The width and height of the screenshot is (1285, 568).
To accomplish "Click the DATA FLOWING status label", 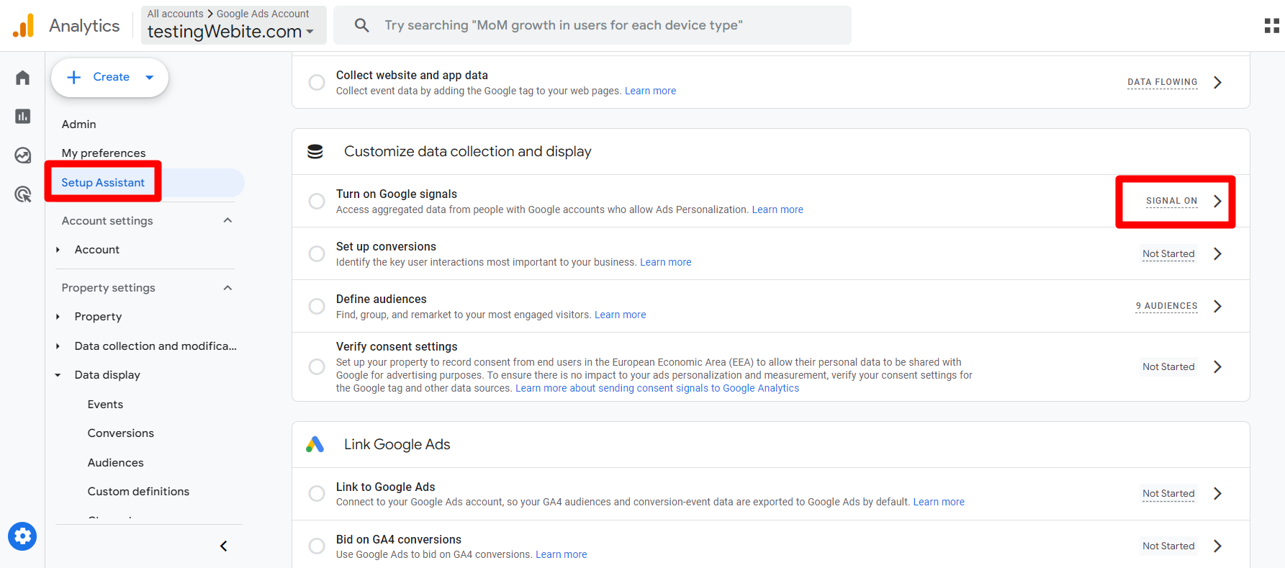I will 1163,82.
